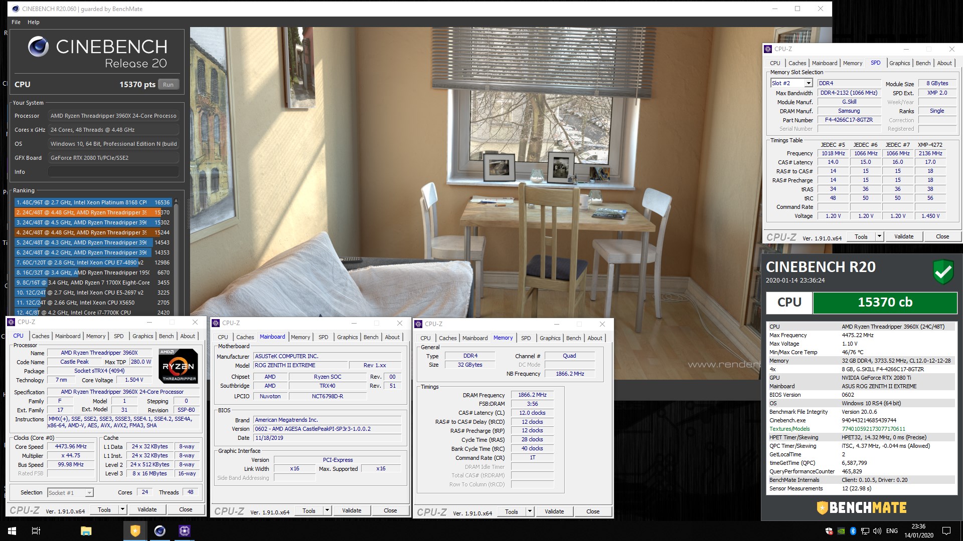Click the green BenchMate shield checkmark icon

(943, 272)
